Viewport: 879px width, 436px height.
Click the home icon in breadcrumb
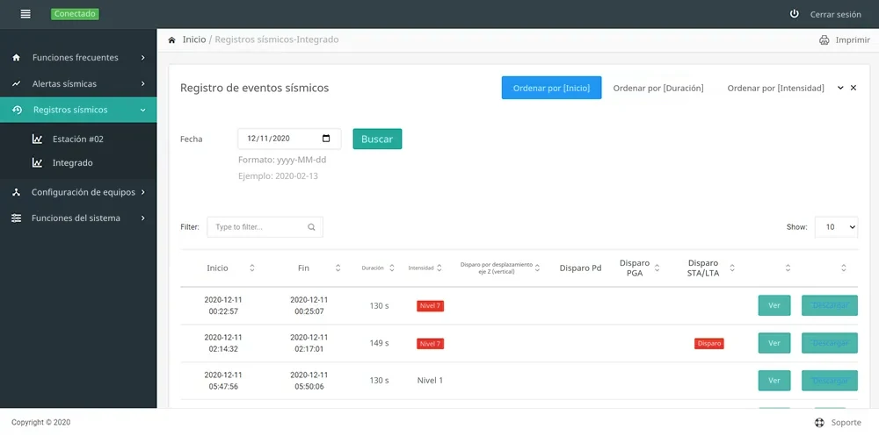[172, 39]
